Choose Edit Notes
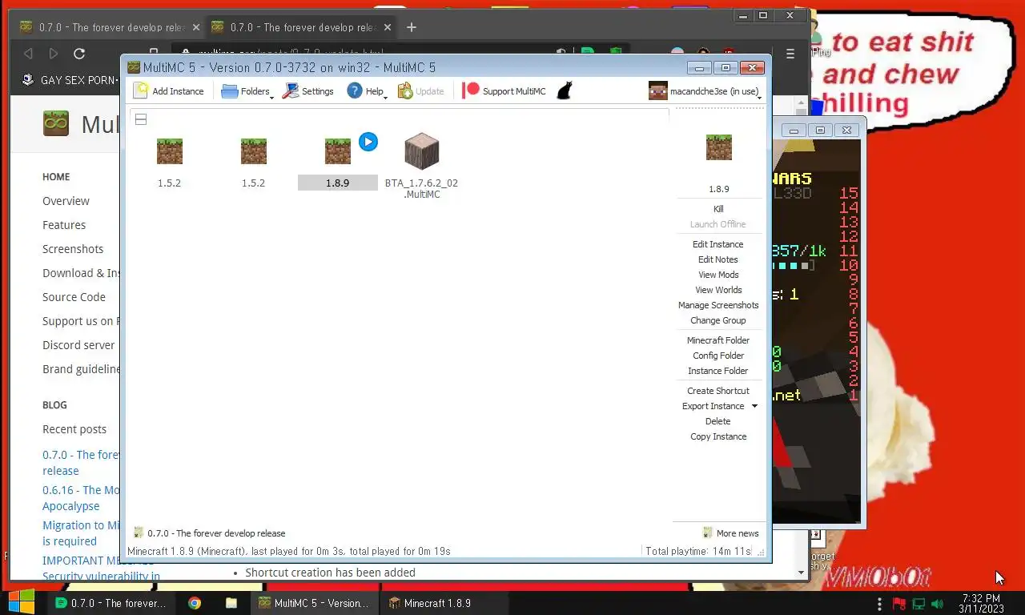This screenshot has width=1025, height=615. [718, 259]
